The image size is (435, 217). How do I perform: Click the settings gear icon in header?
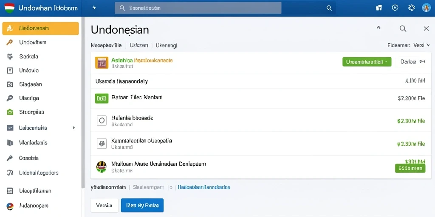411,8
